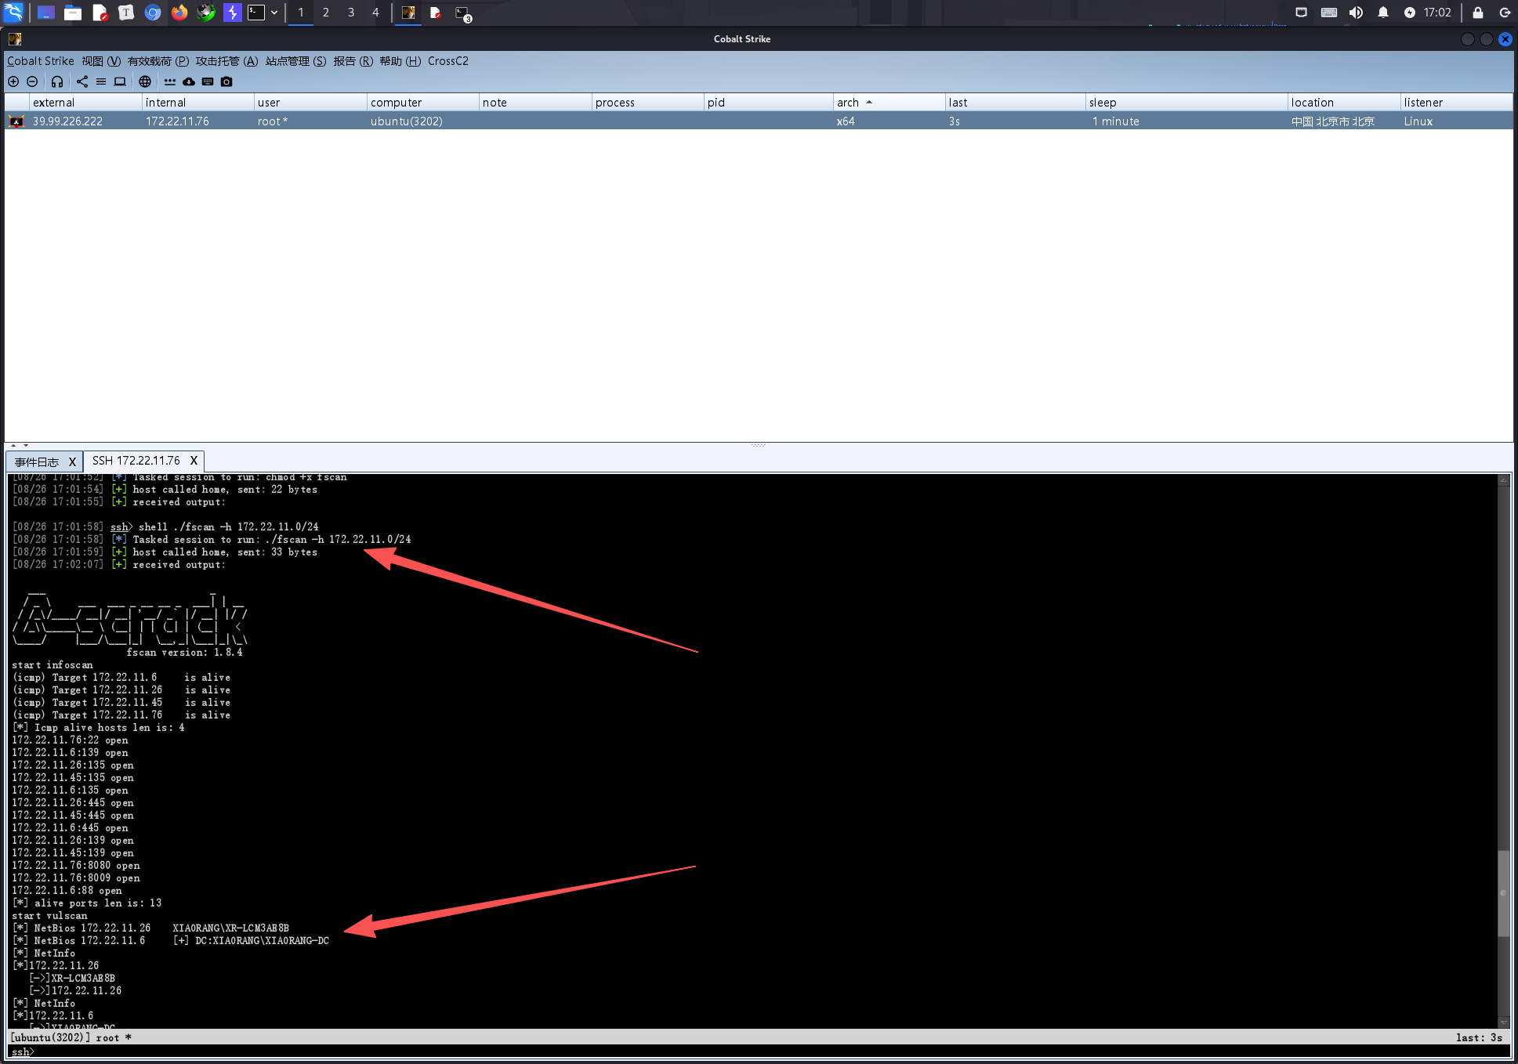Viewport: 1518px width, 1064px height.
Task: Open the 攻击托管 (A) menu
Action: (x=226, y=61)
